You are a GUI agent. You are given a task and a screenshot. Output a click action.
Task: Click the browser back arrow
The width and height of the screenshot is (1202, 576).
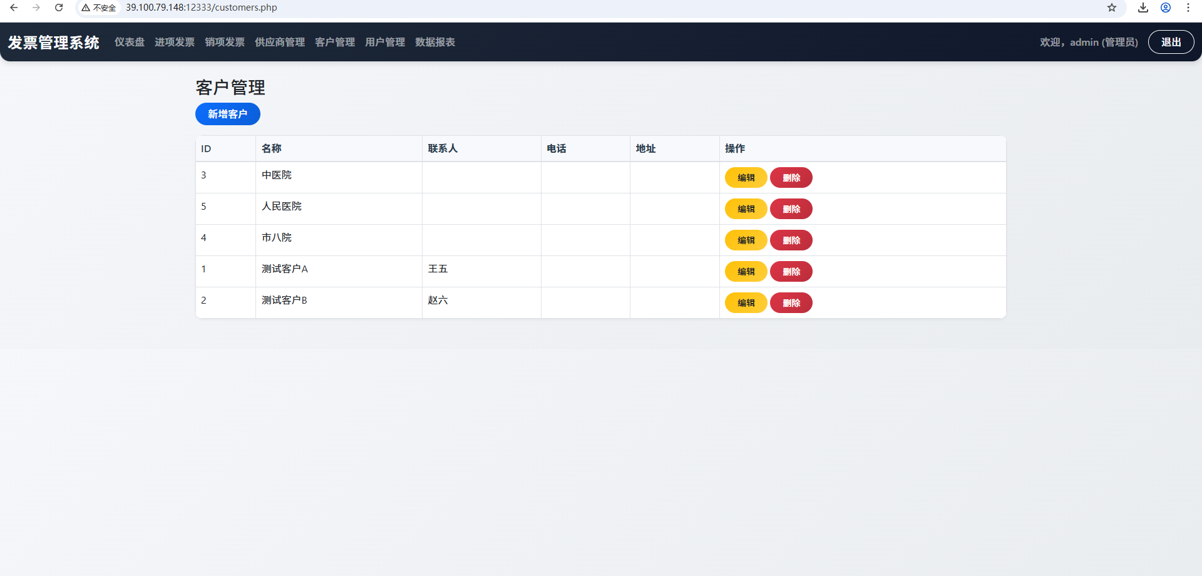coord(14,8)
